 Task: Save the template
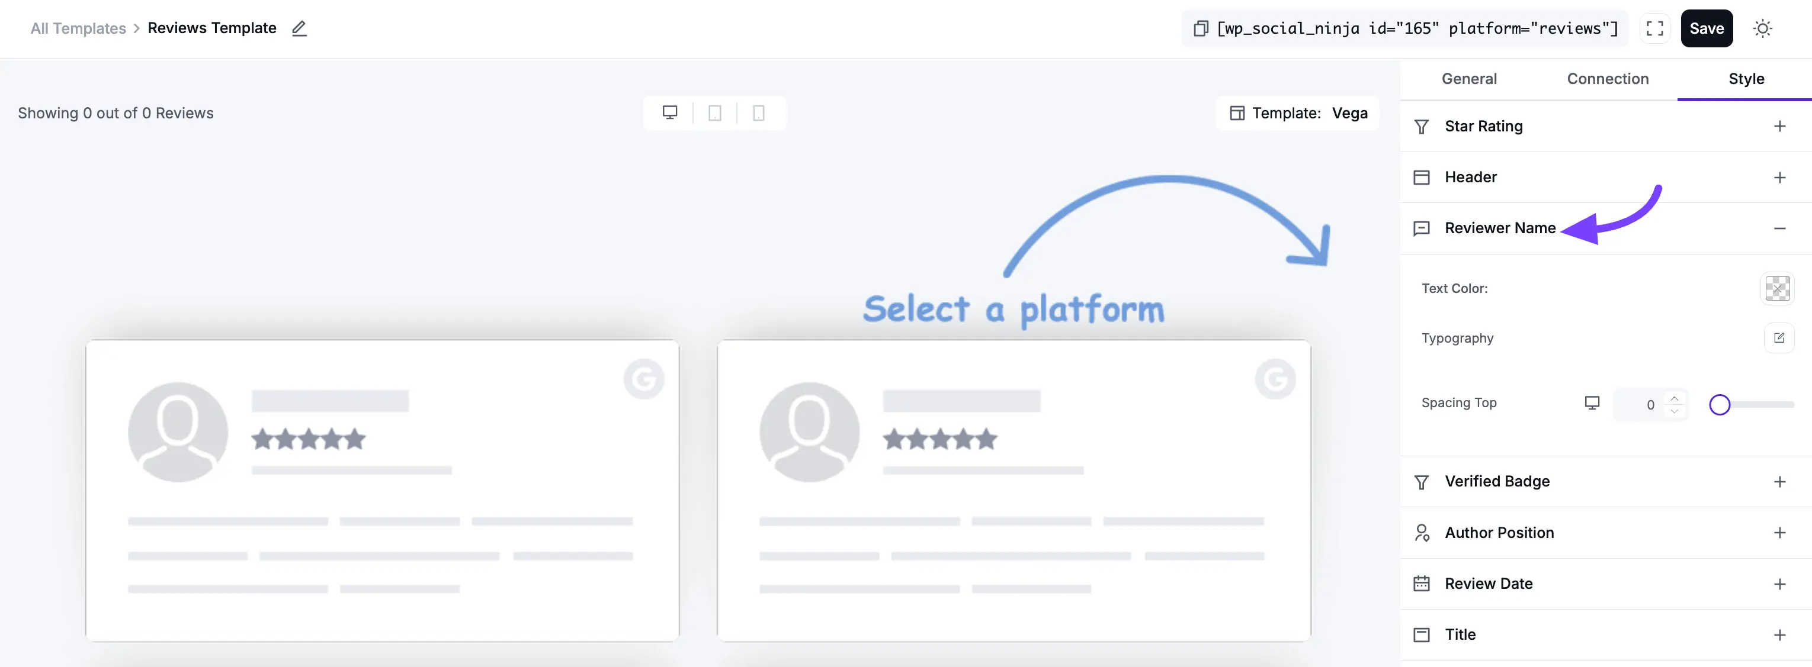click(1707, 28)
